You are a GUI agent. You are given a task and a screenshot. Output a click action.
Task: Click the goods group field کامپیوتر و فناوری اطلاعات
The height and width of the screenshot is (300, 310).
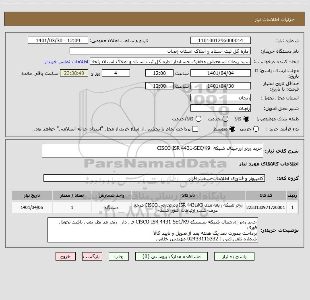click(x=154, y=178)
